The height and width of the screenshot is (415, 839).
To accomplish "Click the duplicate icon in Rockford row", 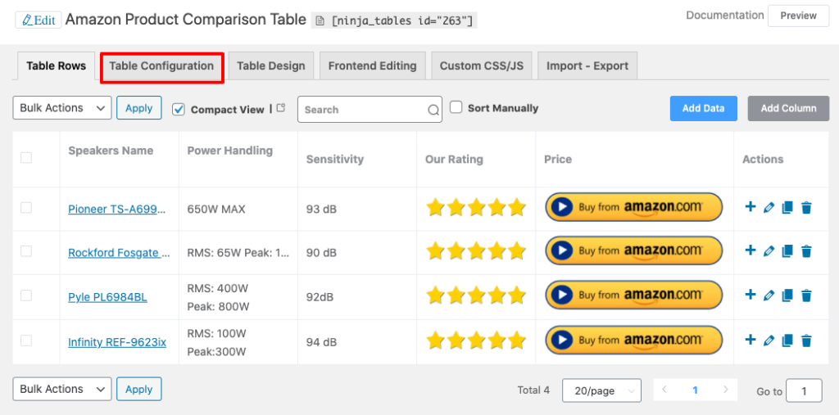I will point(787,251).
